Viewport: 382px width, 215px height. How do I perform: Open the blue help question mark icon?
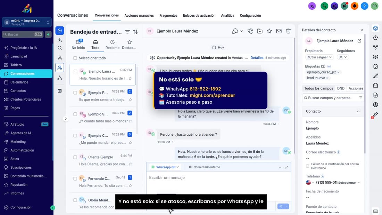[x=364, y=6]
